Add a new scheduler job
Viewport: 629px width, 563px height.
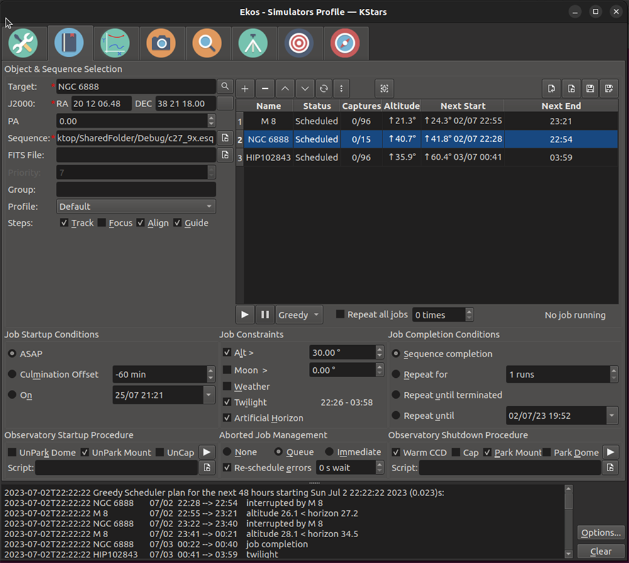pos(245,88)
